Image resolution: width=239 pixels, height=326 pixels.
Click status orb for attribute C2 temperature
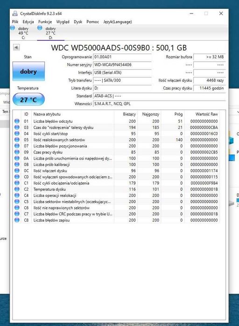pos(17,189)
